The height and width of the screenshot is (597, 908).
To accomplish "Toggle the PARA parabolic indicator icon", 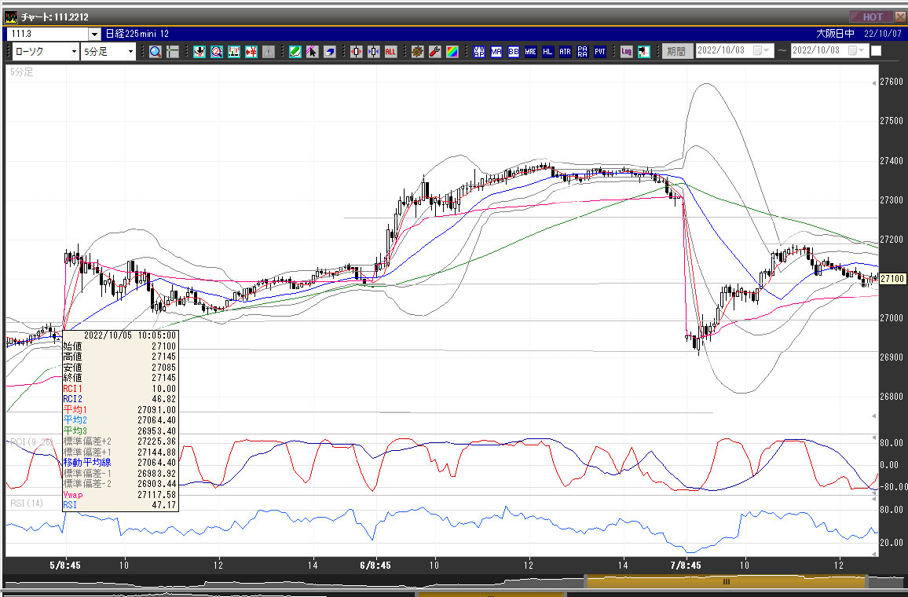I will click(583, 52).
